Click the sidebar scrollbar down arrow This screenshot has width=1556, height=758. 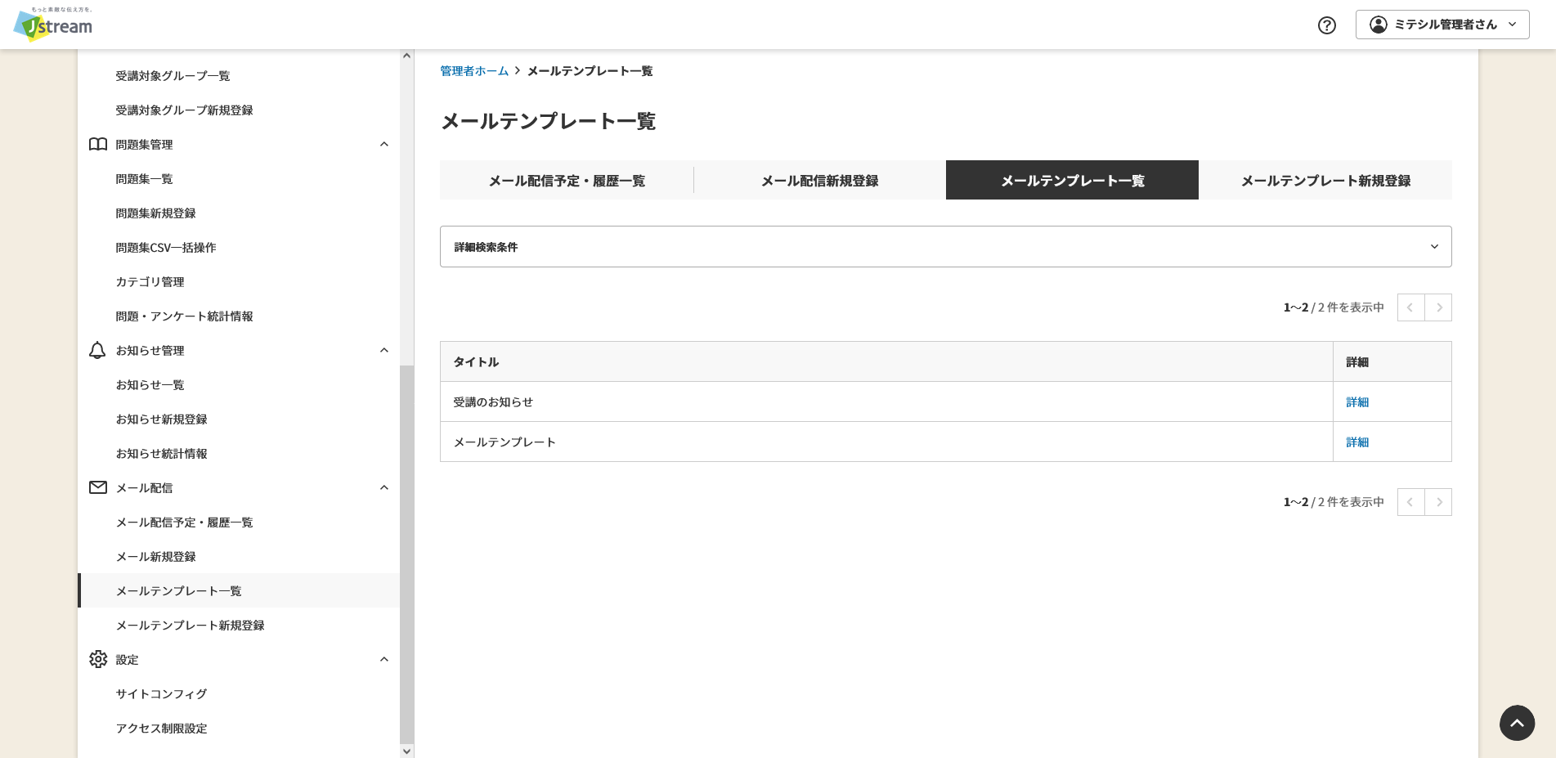click(x=406, y=751)
